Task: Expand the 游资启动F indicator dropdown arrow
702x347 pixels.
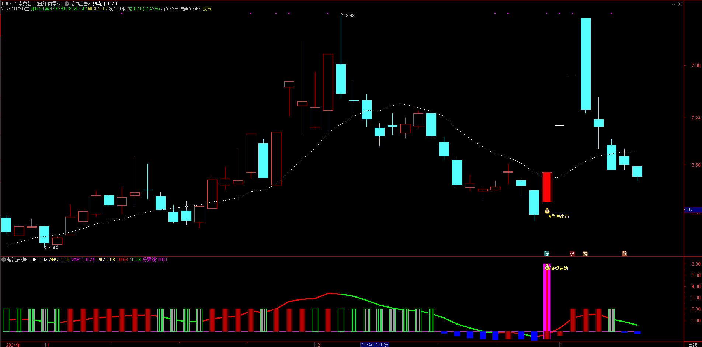Action: click(4, 260)
